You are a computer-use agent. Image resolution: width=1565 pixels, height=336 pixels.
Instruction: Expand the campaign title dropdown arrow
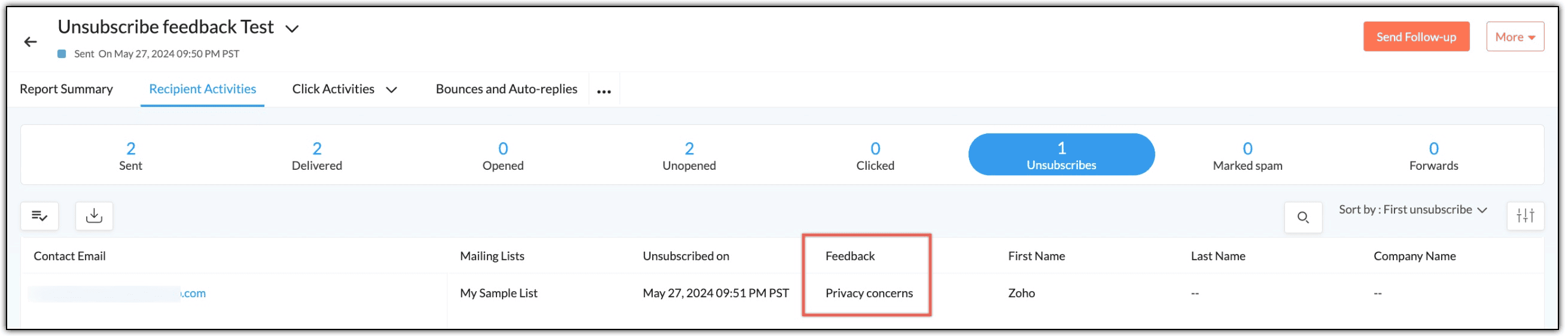(x=292, y=29)
